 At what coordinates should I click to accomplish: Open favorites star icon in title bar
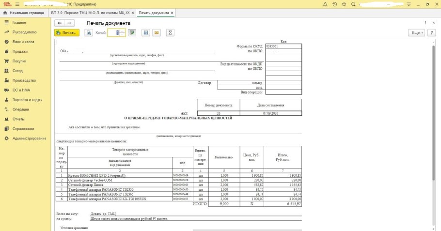[x=345, y=4]
